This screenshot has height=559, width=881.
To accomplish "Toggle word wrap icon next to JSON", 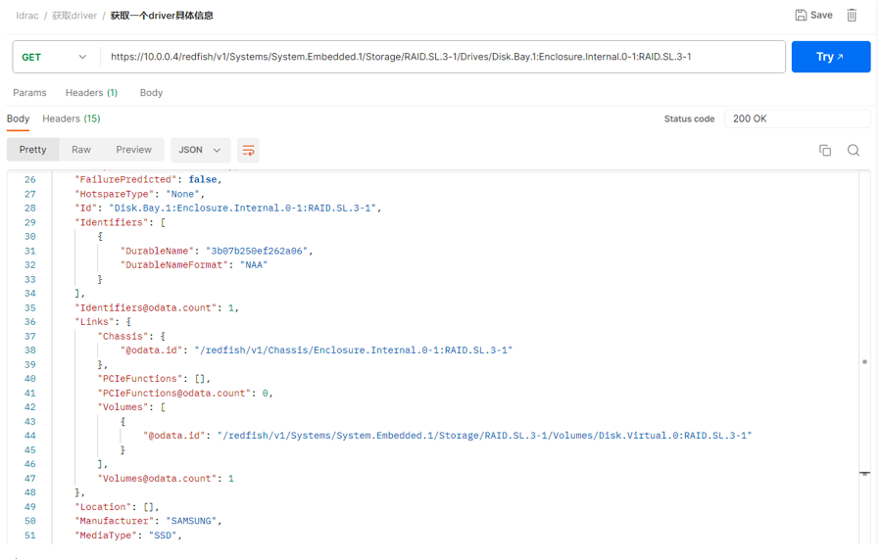I will point(248,150).
